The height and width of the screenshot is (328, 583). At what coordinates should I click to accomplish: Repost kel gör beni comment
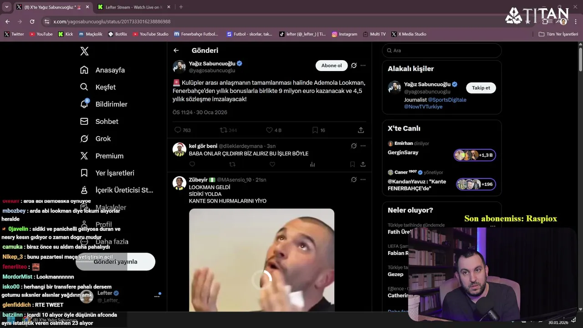(x=232, y=164)
